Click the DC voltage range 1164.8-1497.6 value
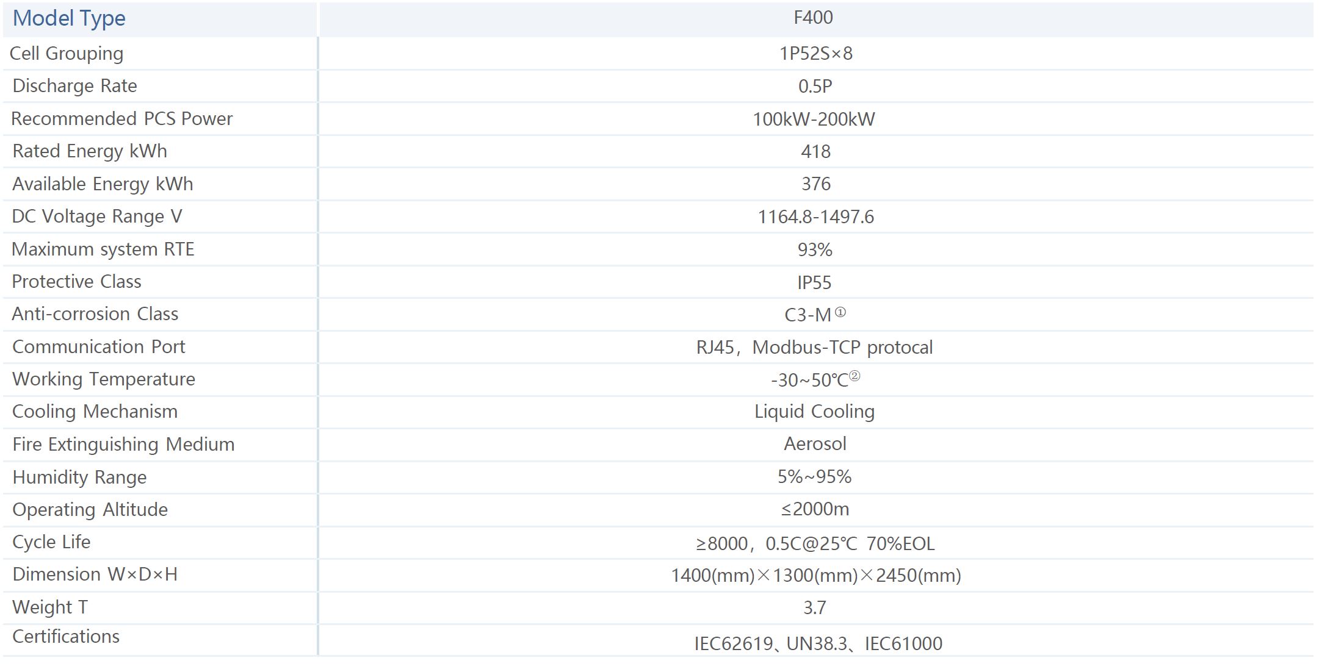This screenshot has height=669, width=1319. pyautogui.click(x=815, y=217)
